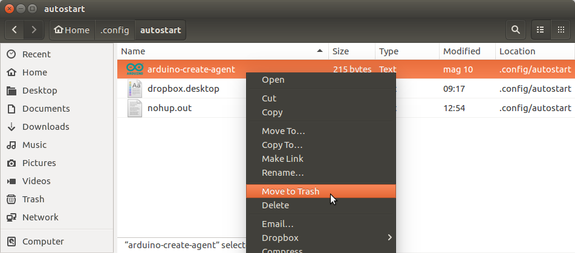Select the arduino-create-agent file name
The image size is (575, 253).
click(x=191, y=69)
